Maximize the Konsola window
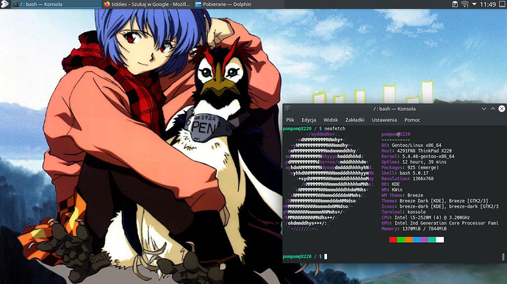 tap(493, 109)
